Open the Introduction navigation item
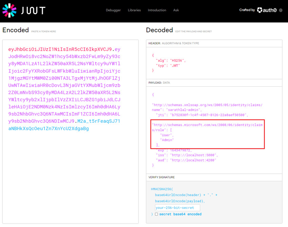 157,10
